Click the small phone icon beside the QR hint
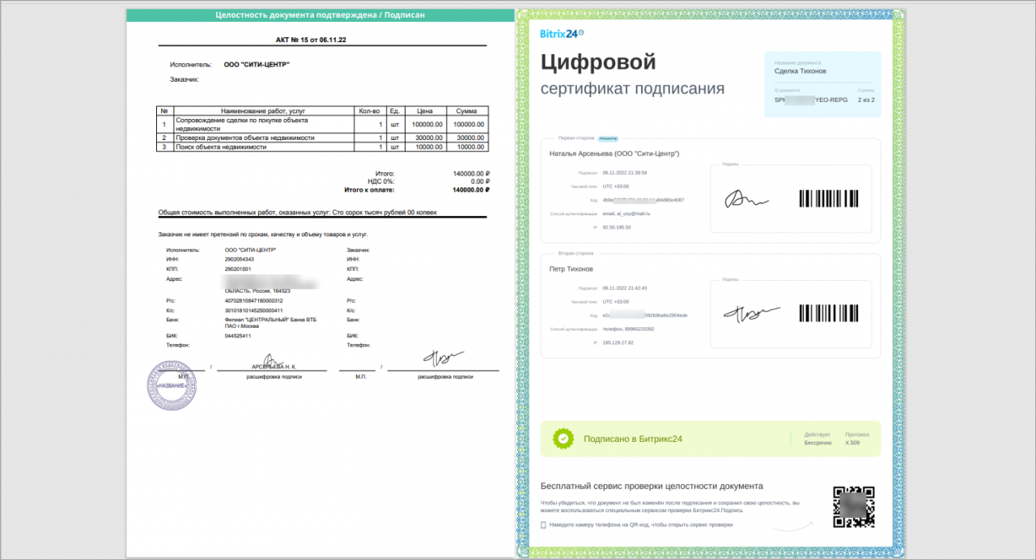Image resolution: width=1036 pixels, height=560 pixels. pyautogui.click(x=544, y=524)
